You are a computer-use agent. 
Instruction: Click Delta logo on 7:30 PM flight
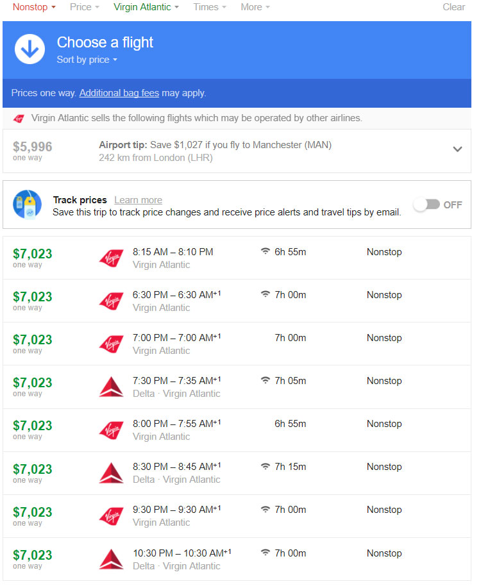point(112,387)
